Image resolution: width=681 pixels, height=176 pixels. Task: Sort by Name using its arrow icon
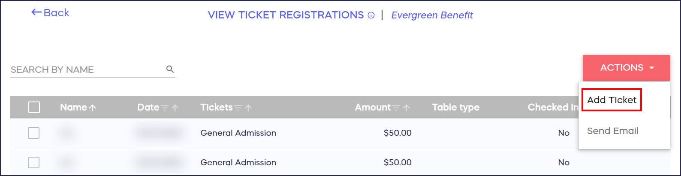coord(93,108)
